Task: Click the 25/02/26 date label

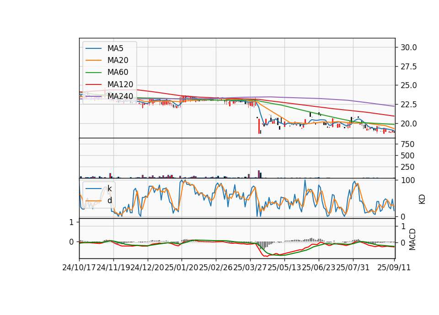Action: point(216,268)
